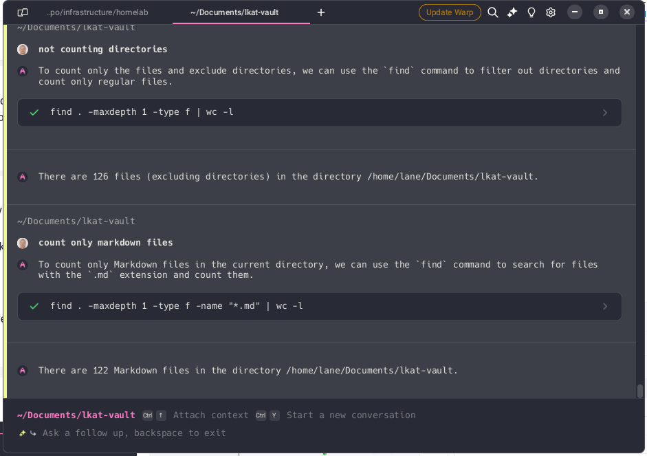647x456 pixels.
Task: Click the plus icon for new tab
Action: (x=321, y=12)
